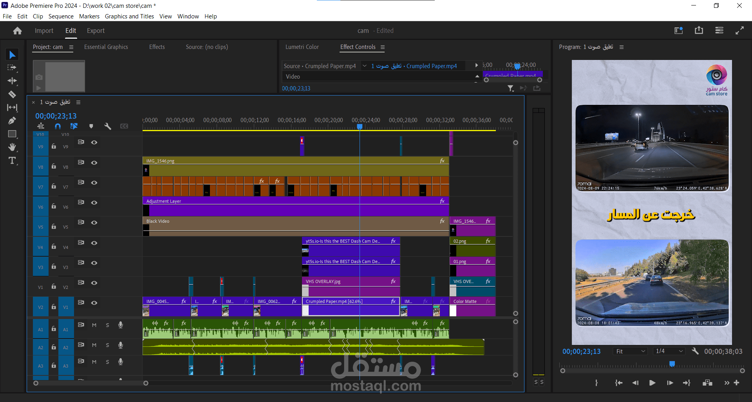Go to Out point in Program monitor
Screen dimensions: 752x402
687,383
